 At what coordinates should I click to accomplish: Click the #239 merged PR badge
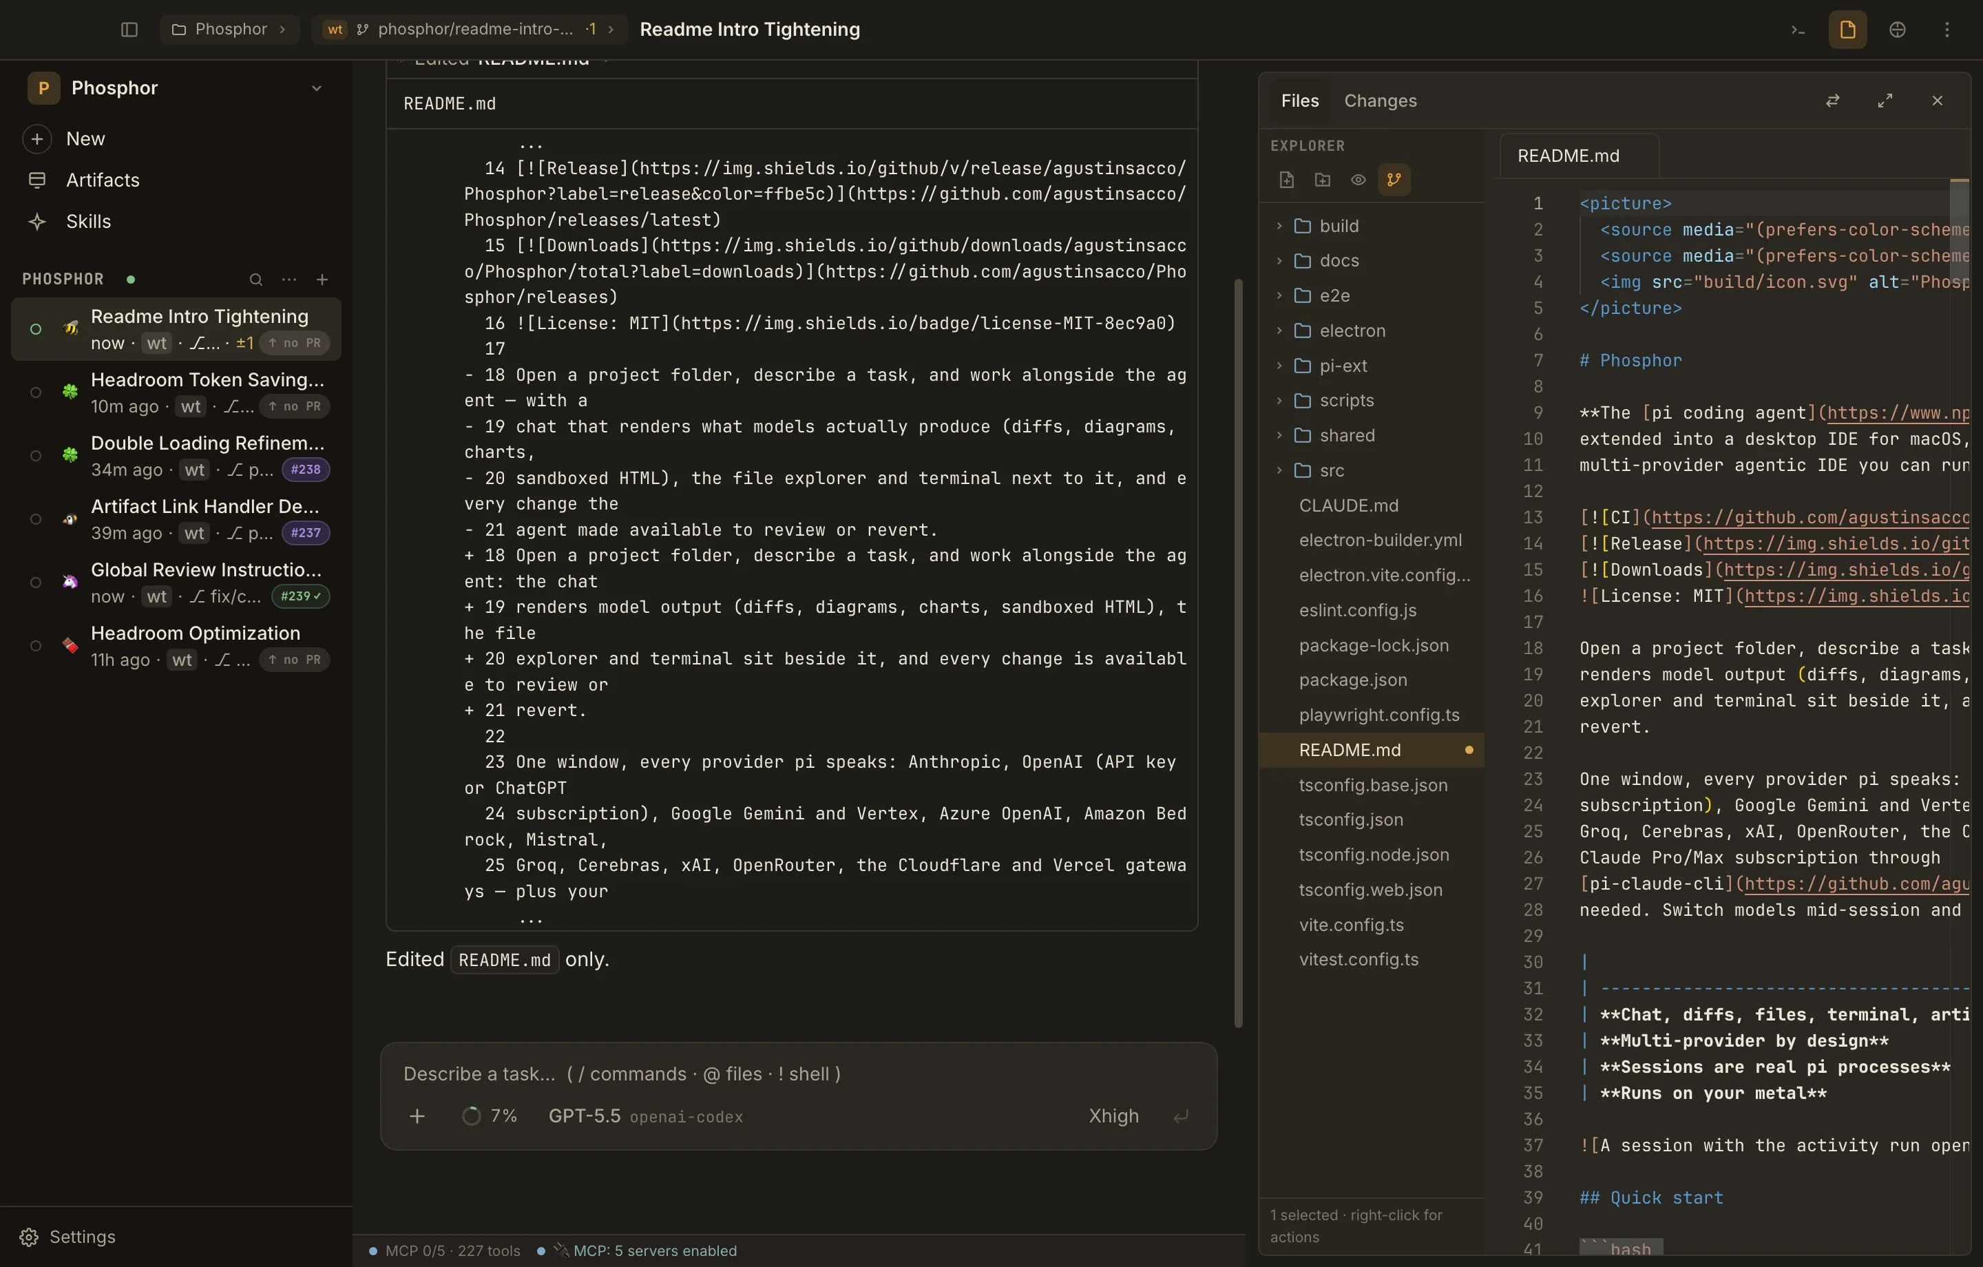tap(301, 596)
